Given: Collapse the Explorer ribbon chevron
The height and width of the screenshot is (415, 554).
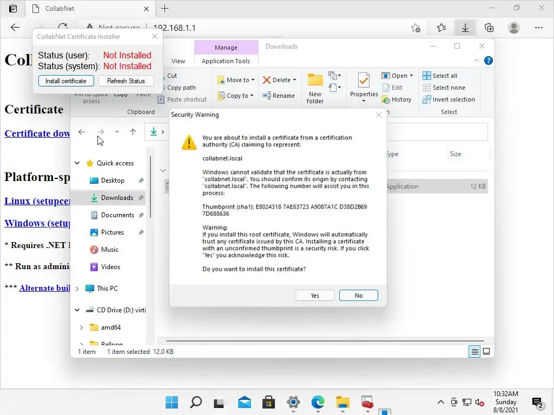Looking at the screenshot, I should coord(476,61).
